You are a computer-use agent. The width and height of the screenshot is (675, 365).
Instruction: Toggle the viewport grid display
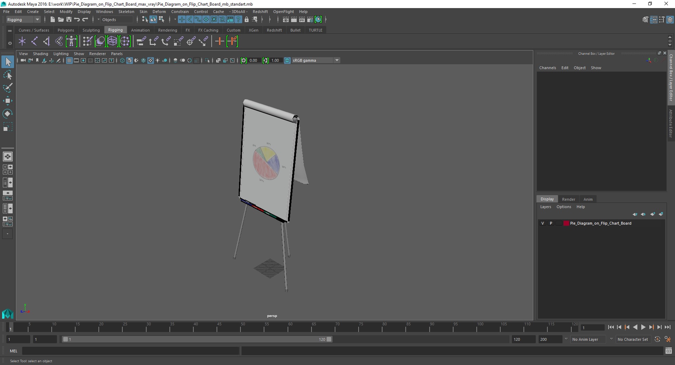coord(69,60)
